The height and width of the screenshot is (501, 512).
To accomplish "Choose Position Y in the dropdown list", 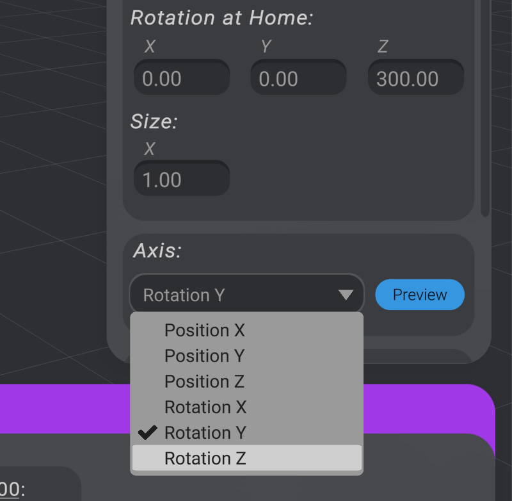I will point(205,356).
